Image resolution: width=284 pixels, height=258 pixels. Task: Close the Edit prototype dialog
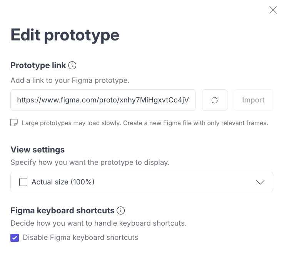273,10
